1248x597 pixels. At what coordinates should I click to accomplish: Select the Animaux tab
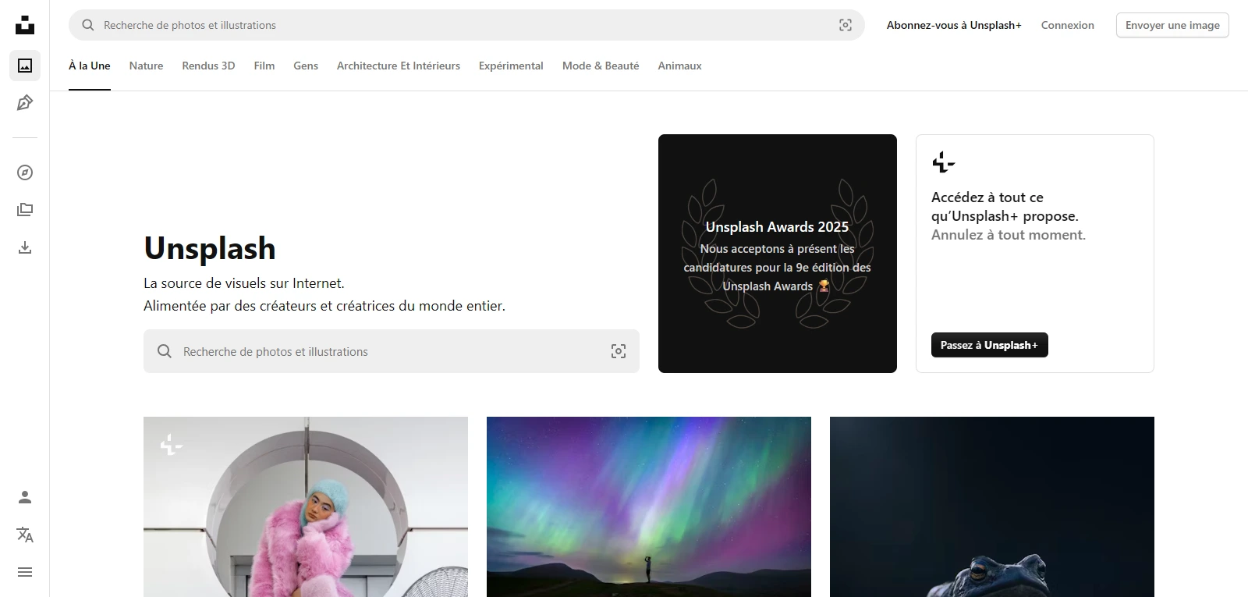[x=679, y=66]
